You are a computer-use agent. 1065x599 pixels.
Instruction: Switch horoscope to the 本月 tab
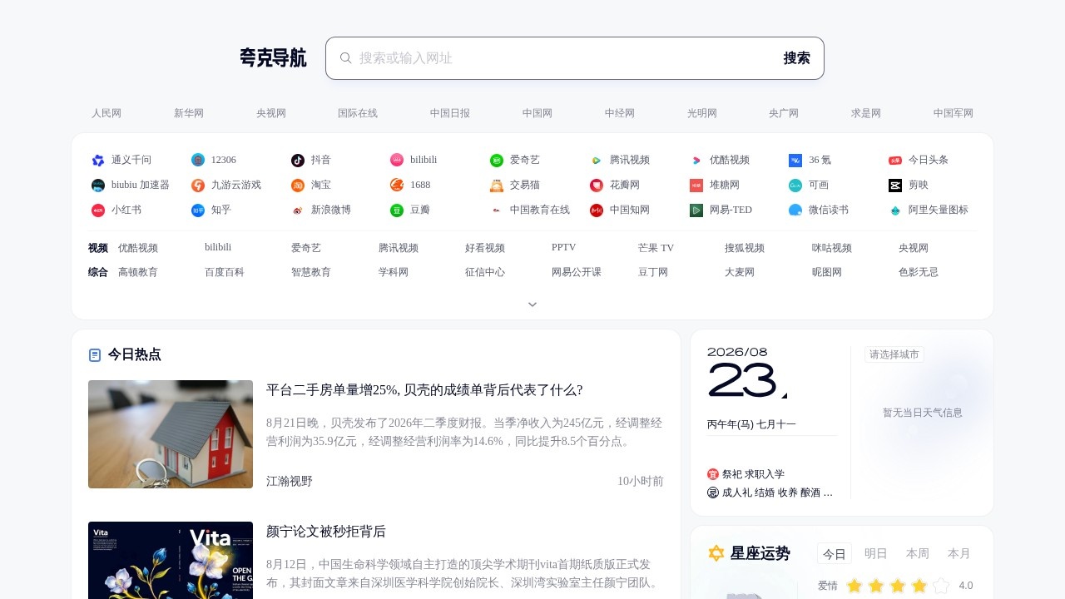(x=959, y=553)
